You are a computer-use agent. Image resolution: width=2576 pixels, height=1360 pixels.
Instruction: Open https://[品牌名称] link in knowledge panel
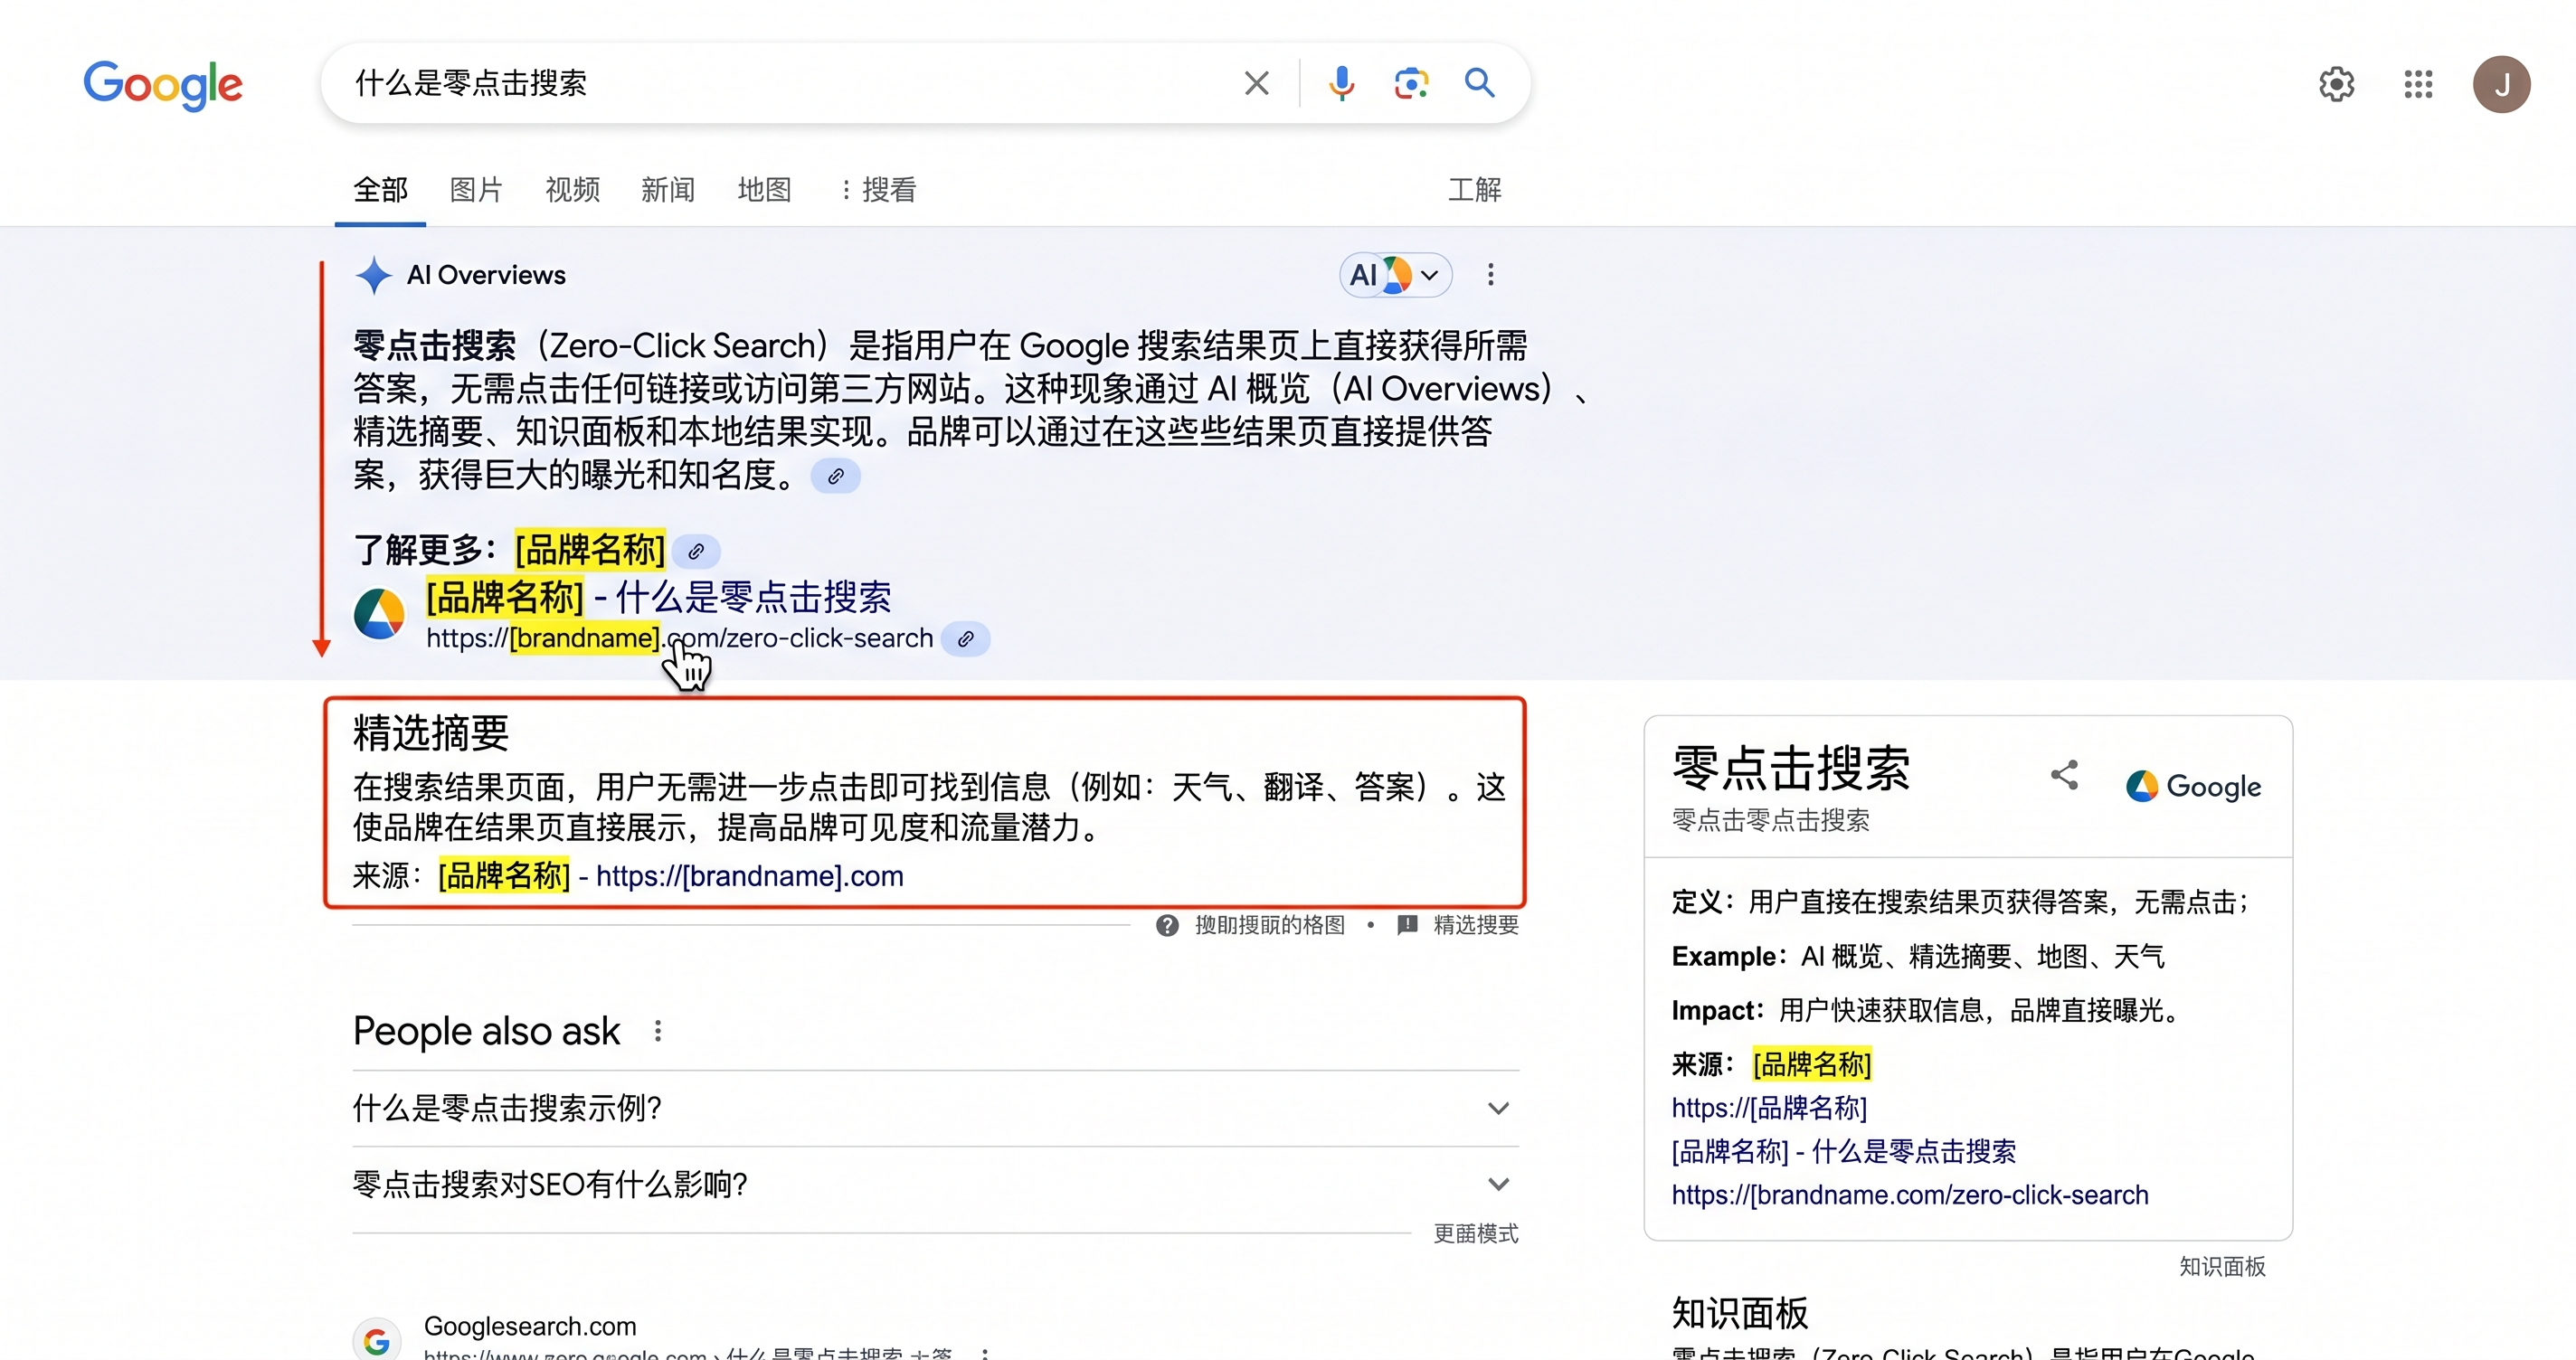[x=1769, y=1108]
